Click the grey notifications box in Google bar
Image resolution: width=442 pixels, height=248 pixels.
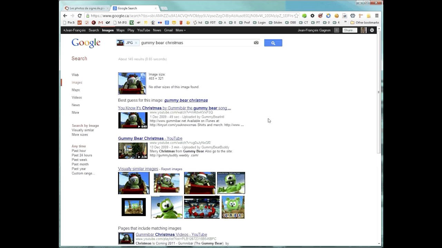click(336, 30)
